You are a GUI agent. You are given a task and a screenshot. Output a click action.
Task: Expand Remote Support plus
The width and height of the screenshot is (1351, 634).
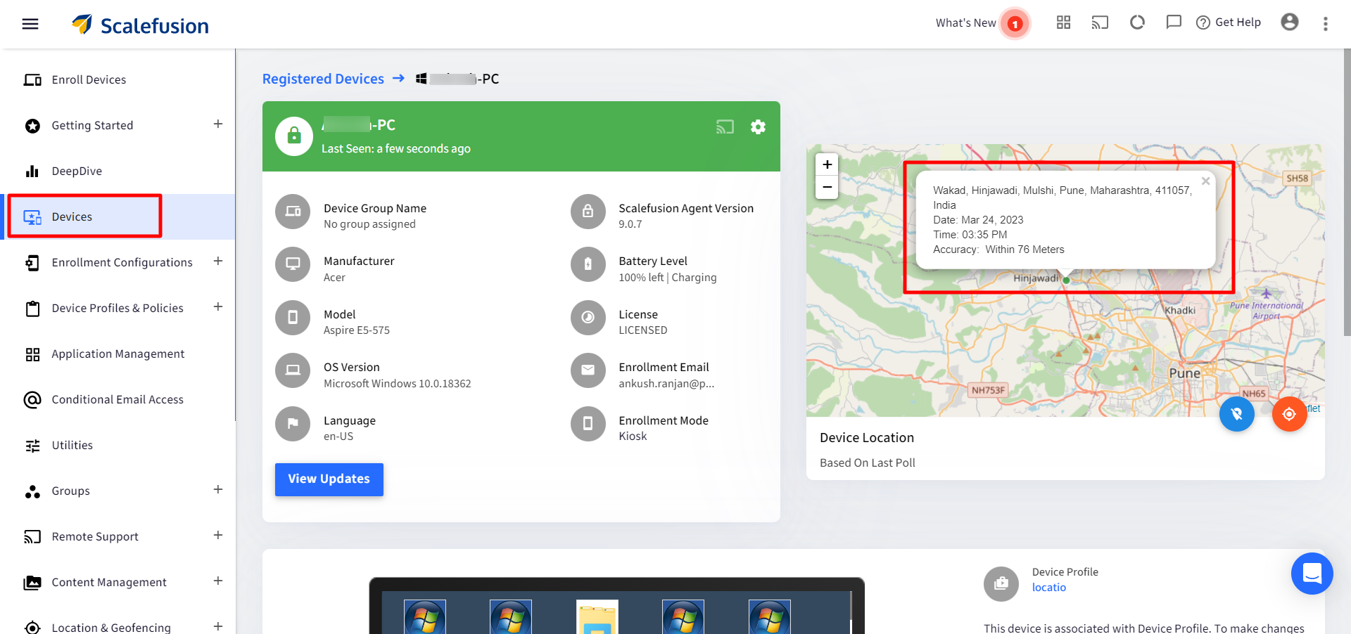point(218,536)
